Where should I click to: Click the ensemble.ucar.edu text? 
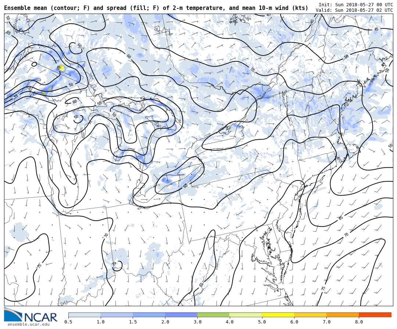tap(28, 324)
